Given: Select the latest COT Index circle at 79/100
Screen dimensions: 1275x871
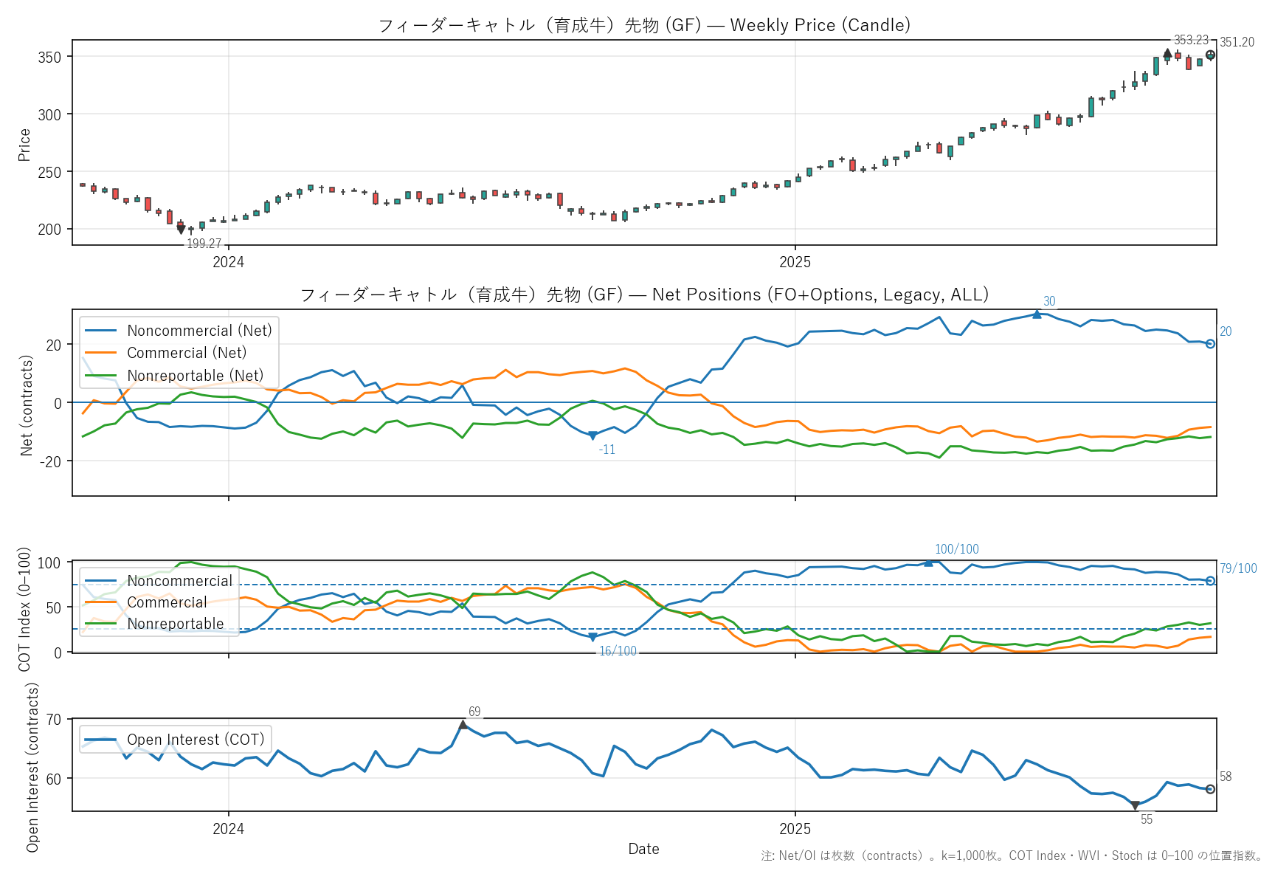Looking at the screenshot, I should 1210,581.
